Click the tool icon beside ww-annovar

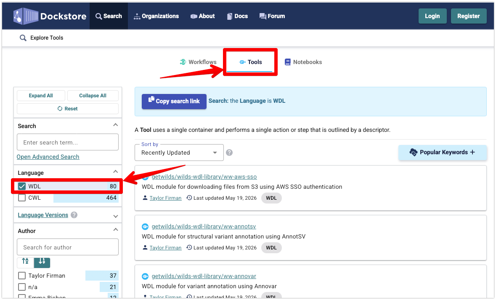[145, 276]
